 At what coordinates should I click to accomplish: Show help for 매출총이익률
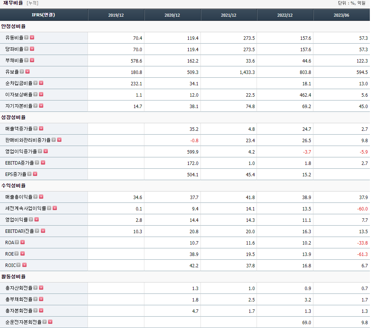[36, 196]
